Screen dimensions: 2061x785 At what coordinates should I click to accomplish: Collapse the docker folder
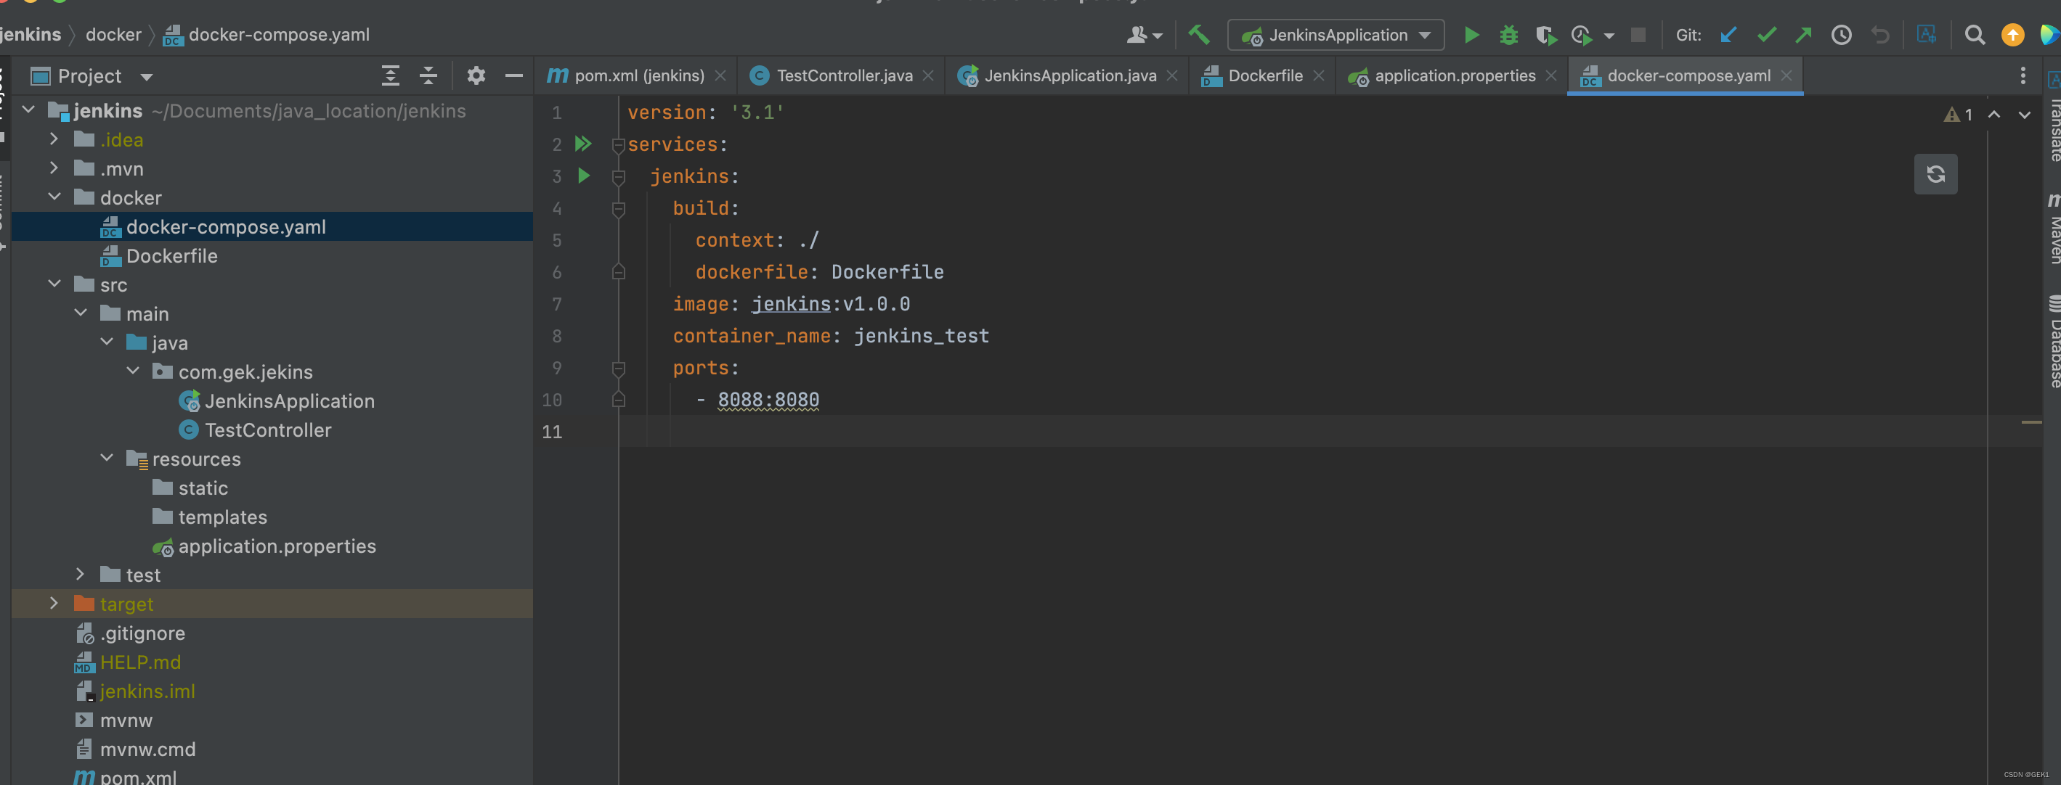(54, 197)
